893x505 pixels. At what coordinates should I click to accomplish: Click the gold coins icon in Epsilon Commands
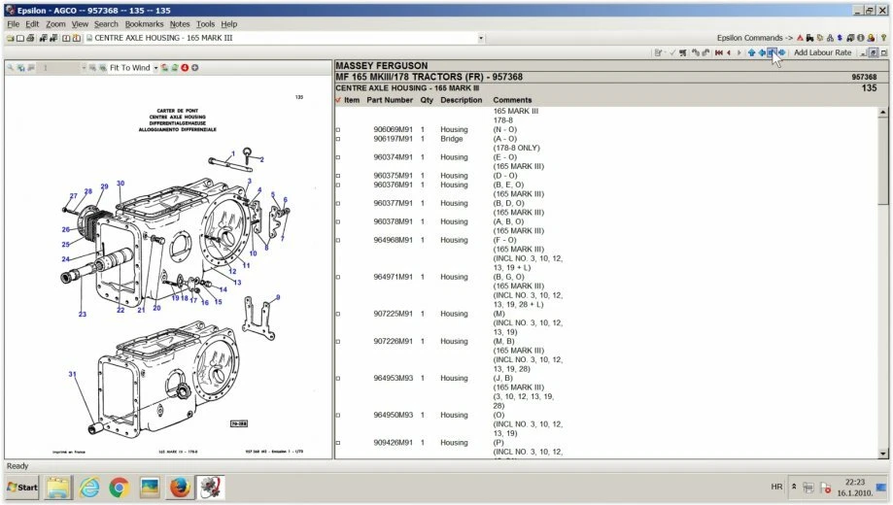pos(819,38)
